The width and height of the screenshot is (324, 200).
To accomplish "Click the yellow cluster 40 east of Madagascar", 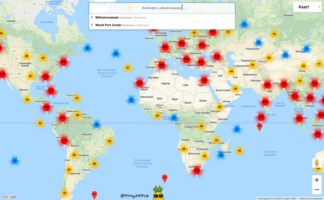I will (x=239, y=151).
